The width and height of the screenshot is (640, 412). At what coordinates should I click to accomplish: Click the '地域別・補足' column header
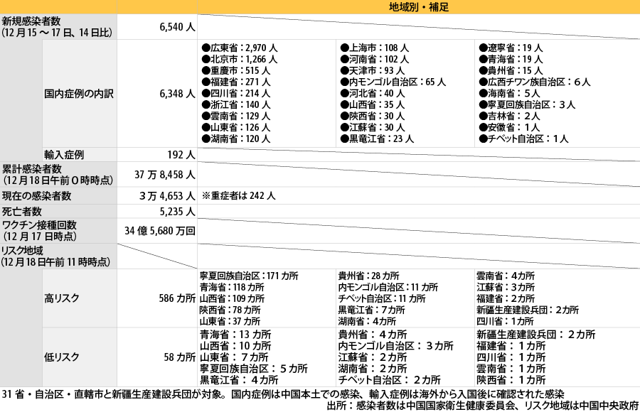[419, 7]
